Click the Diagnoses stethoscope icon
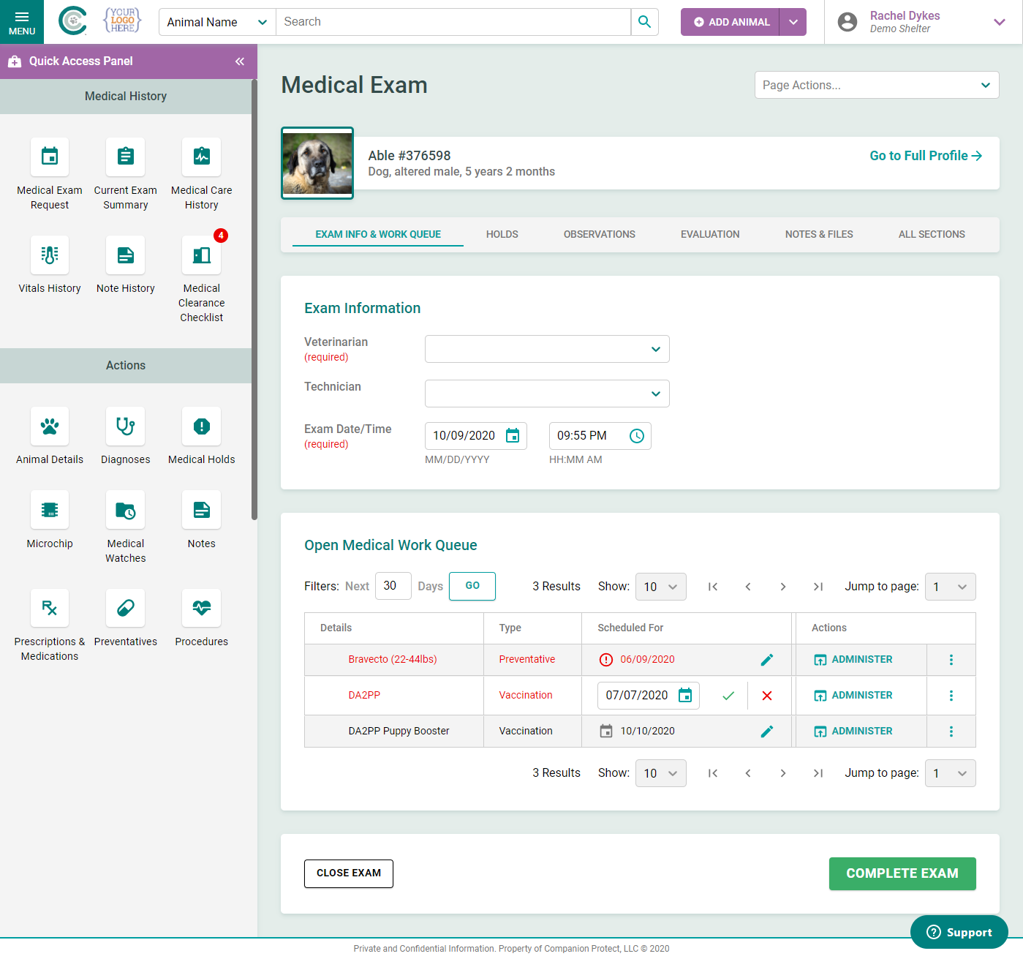1023x959 pixels. pyautogui.click(x=125, y=426)
